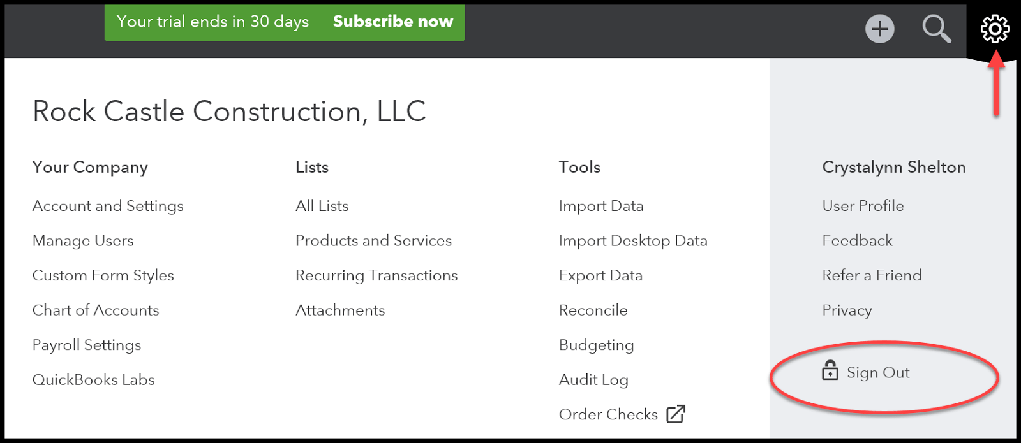The image size is (1021, 443).
Task: Click Rock Castle Construction, LLC heading
Action: coord(229,112)
